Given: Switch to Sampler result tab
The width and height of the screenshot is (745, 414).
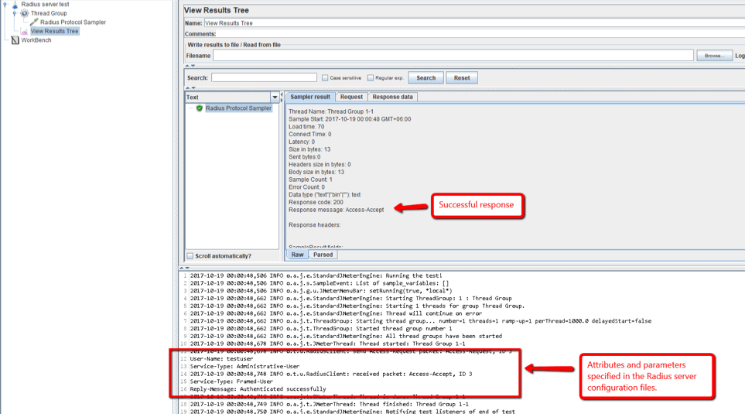Looking at the screenshot, I should coord(309,97).
